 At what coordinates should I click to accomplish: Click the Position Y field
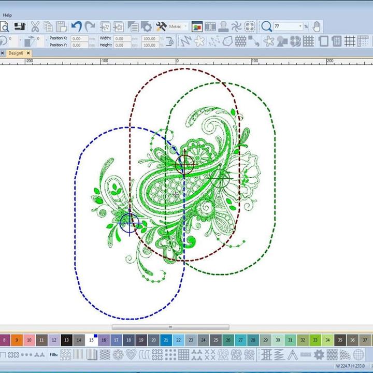[x=80, y=45]
